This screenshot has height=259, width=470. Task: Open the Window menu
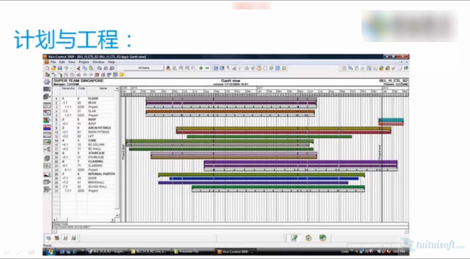click(x=98, y=62)
